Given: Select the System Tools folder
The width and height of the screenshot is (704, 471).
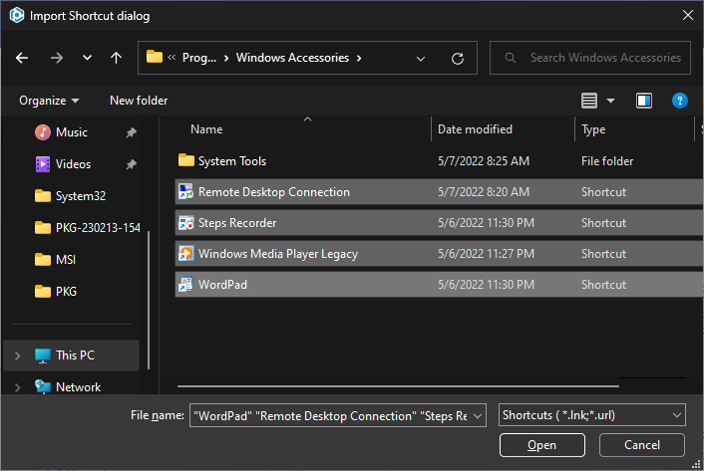Looking at the screenshot, I should pos(232,161).
